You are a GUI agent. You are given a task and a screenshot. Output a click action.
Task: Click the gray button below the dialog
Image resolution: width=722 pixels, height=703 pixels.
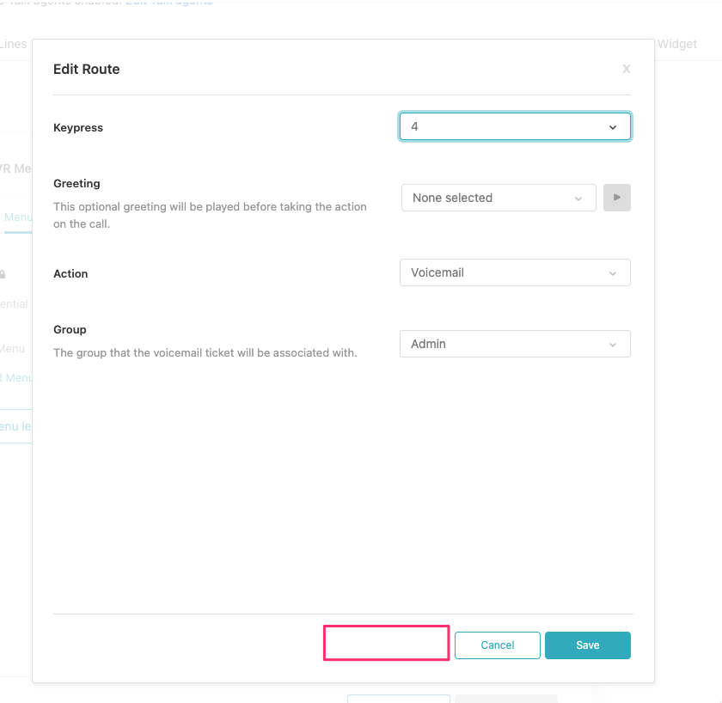506,698
